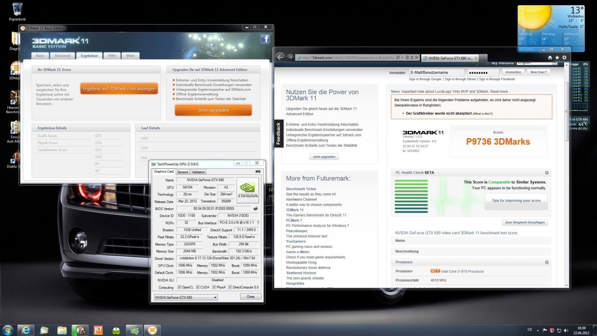Click the refresh icon in the address bar

pyautogui.click(x=412, y=58)
